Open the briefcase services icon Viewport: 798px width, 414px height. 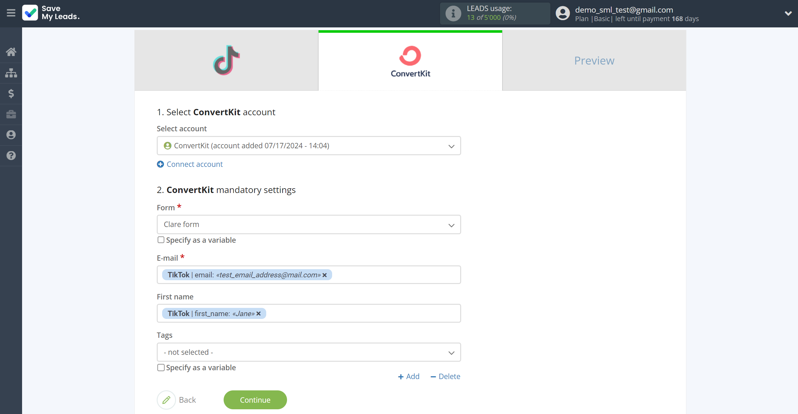click(x=11, y=114)
